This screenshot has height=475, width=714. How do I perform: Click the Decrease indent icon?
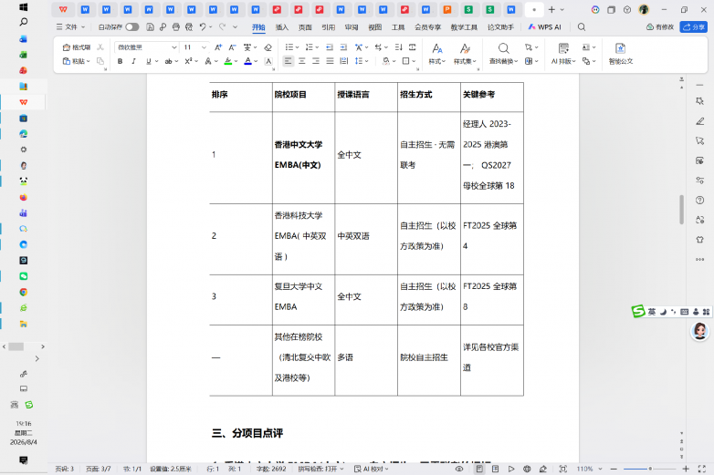(330, 47)
